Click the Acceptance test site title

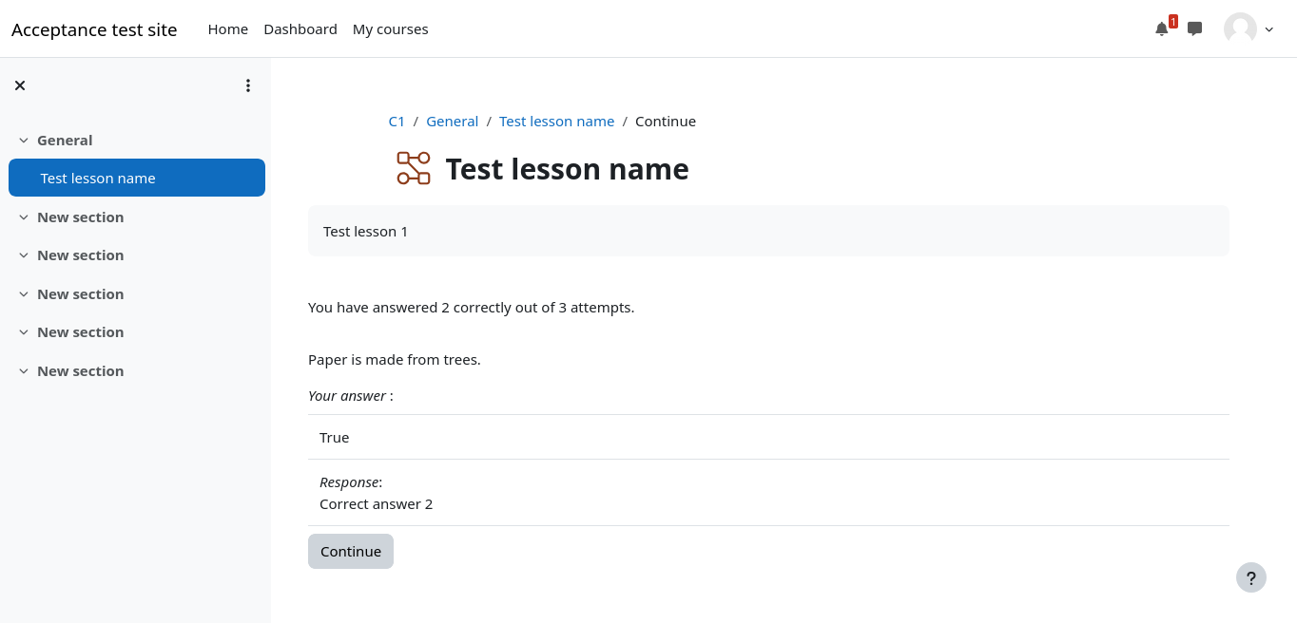[x=94, y=29]
